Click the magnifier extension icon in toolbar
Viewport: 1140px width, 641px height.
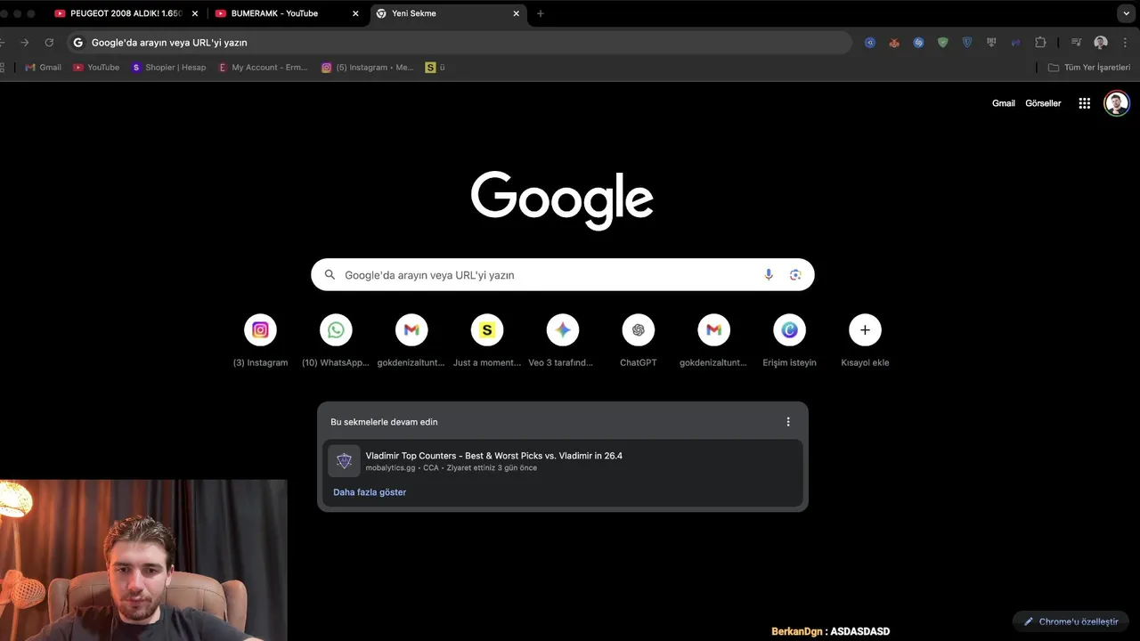(870, 42)
